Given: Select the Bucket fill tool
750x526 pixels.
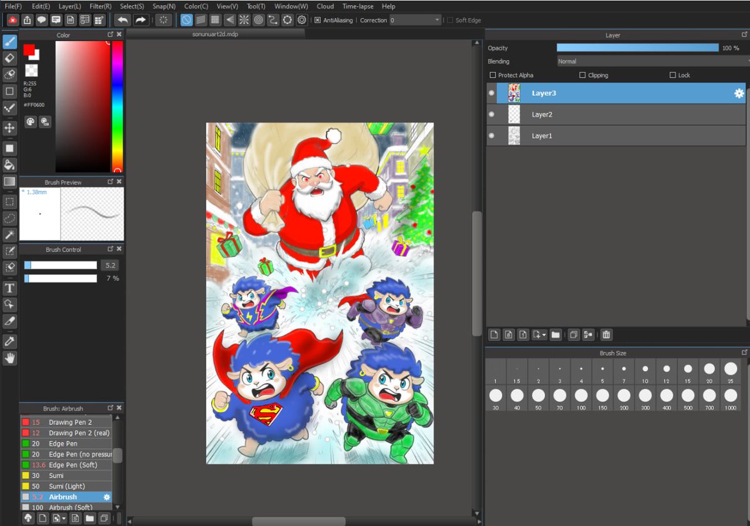Looking at the screenshot, I should click(x=9, y=165).
